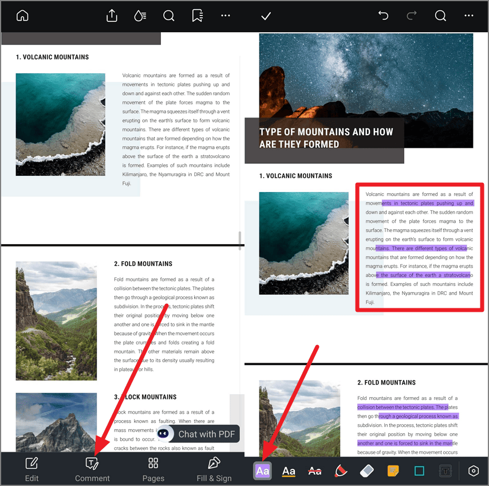Image resolution: width=489 pixels, height=486 pixels.
Task: Open the Edit tab
Action: tap(32, 469)
